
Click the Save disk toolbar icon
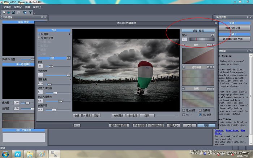[x=13, y=12]
